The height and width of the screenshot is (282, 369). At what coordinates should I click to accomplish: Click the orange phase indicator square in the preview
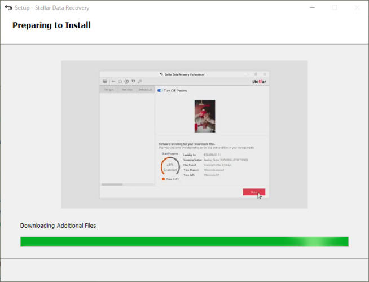coord(163,179)
